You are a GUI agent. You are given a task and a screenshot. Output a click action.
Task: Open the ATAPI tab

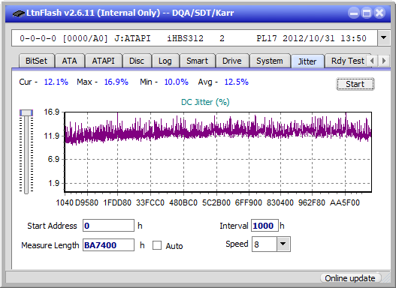(x=103, y=61)
